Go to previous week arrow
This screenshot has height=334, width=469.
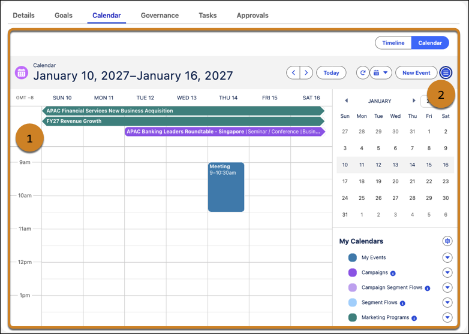pos(293,72)
